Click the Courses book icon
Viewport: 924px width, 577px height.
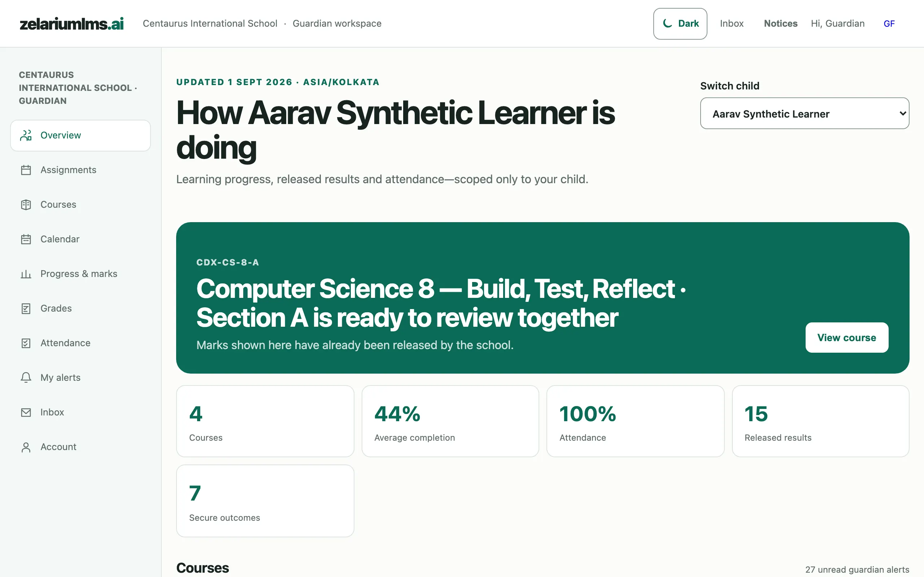[x=26, y=205]
